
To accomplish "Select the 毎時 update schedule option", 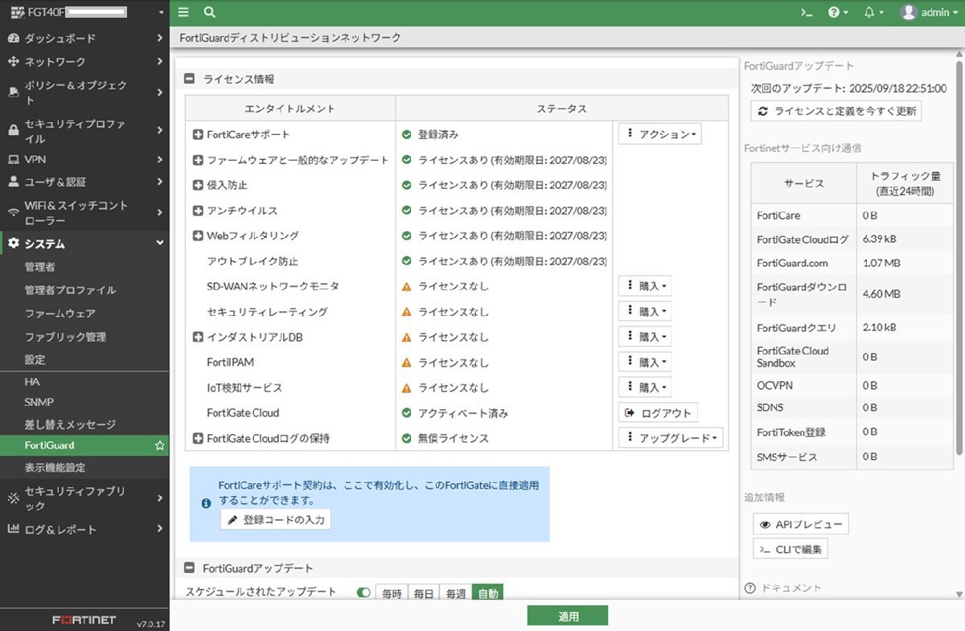I will pos(392,594).
